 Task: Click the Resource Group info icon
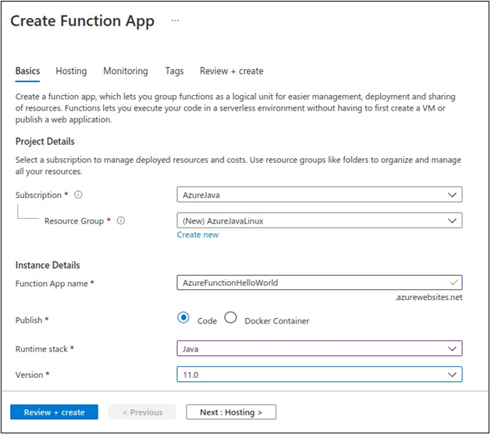(121, 221)
